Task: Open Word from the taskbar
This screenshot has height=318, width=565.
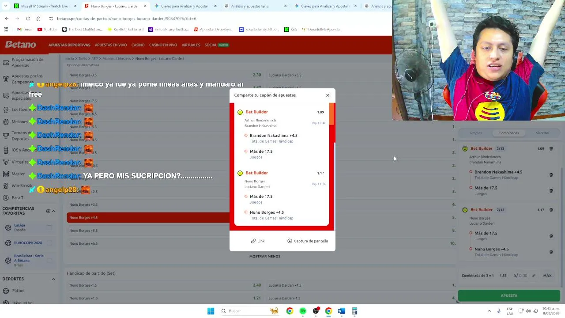Action: point(341,311)
